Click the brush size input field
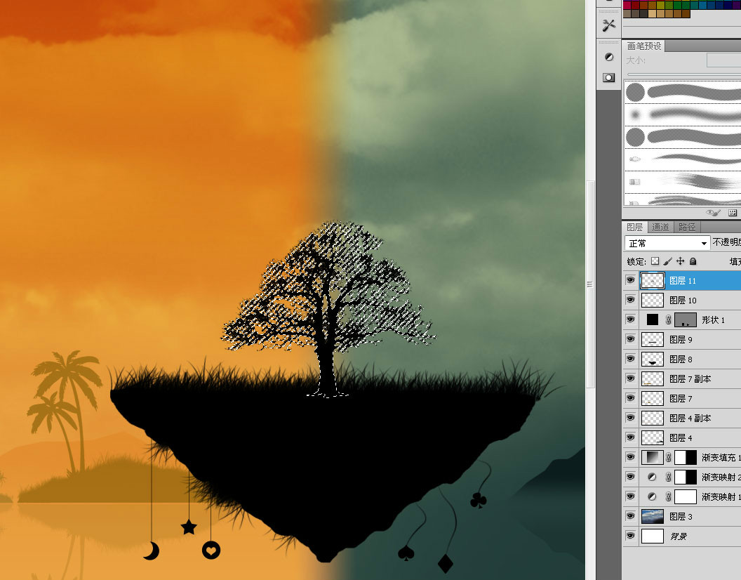This screenshot has height=580, width=741. click(x=723, y=60)
